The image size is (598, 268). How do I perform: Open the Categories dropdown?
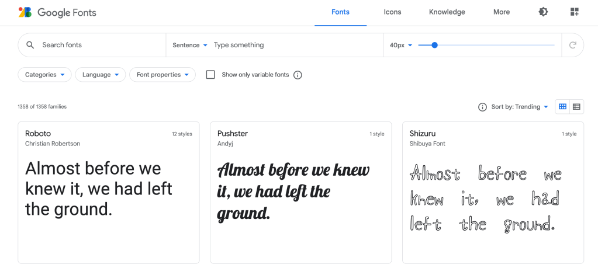click(x=44, y=75)
